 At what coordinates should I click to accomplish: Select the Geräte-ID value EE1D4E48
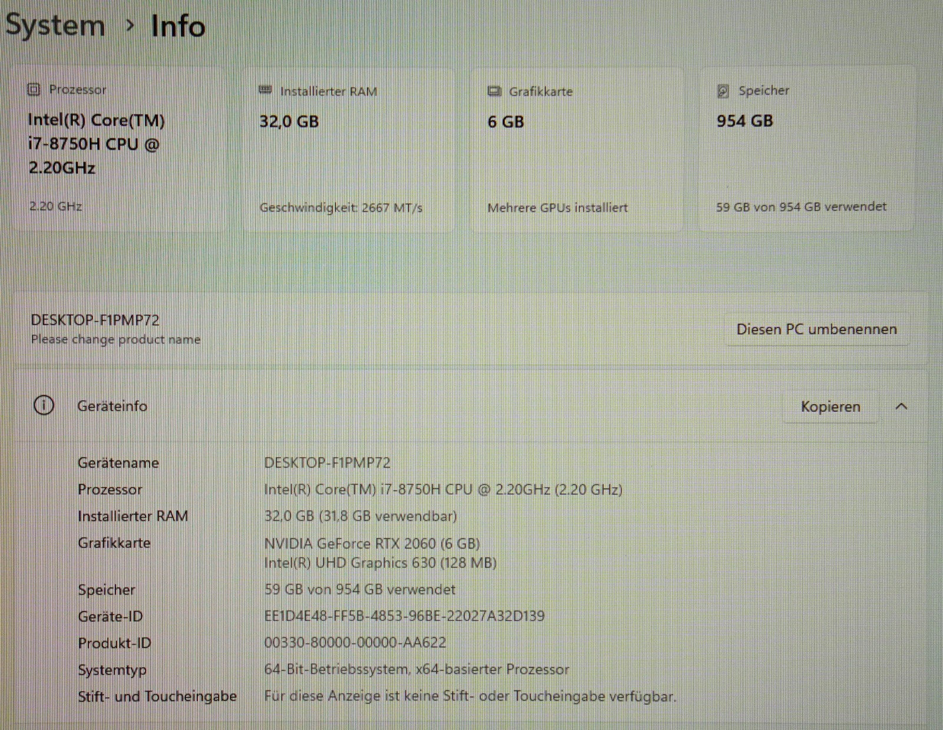coord(404,616)
